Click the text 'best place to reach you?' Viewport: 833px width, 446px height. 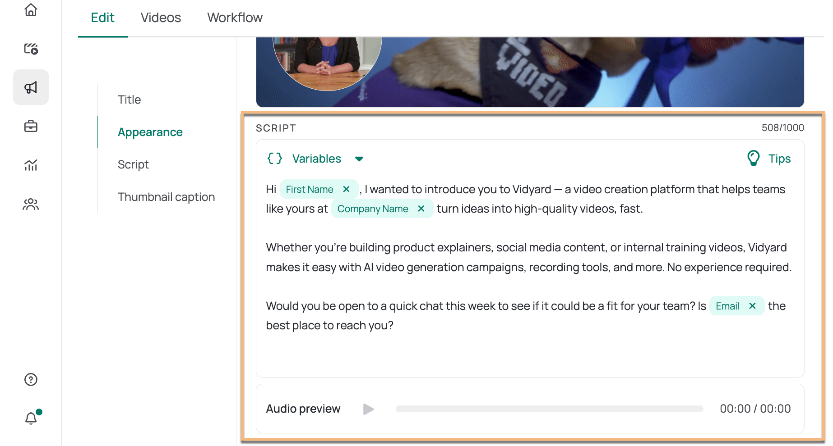tap(329, 325)
